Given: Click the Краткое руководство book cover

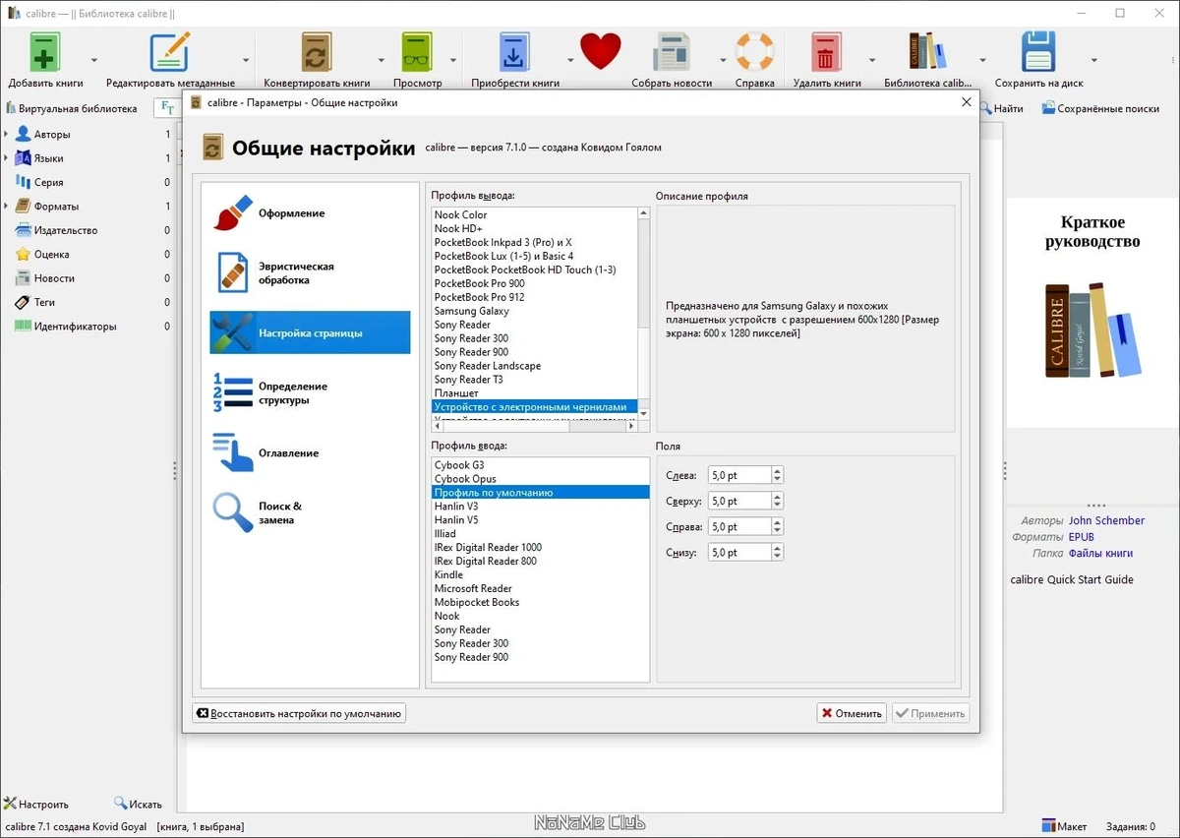Looking at the screenshot, I should coord(1092,313).
